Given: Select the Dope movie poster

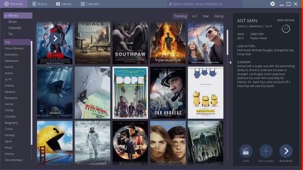Looking at the screenshot, I should click(130, 93).
